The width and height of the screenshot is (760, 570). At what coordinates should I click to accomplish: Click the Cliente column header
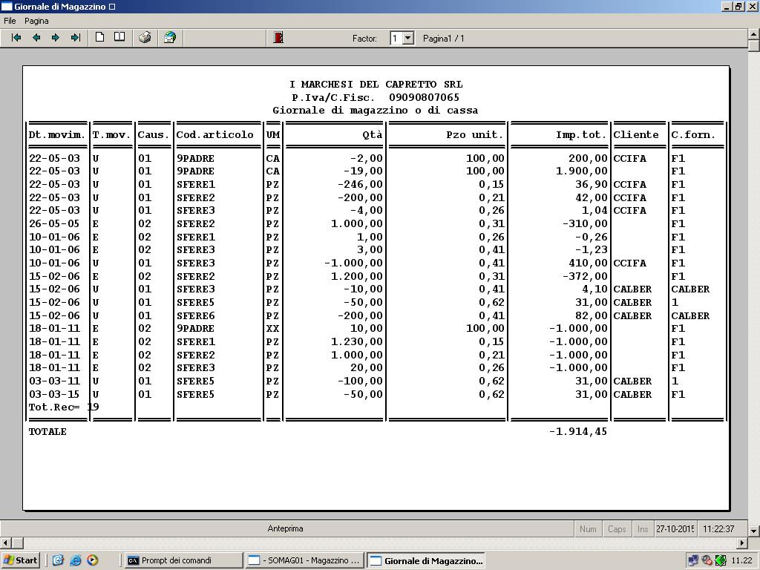(x=636, y=135)
